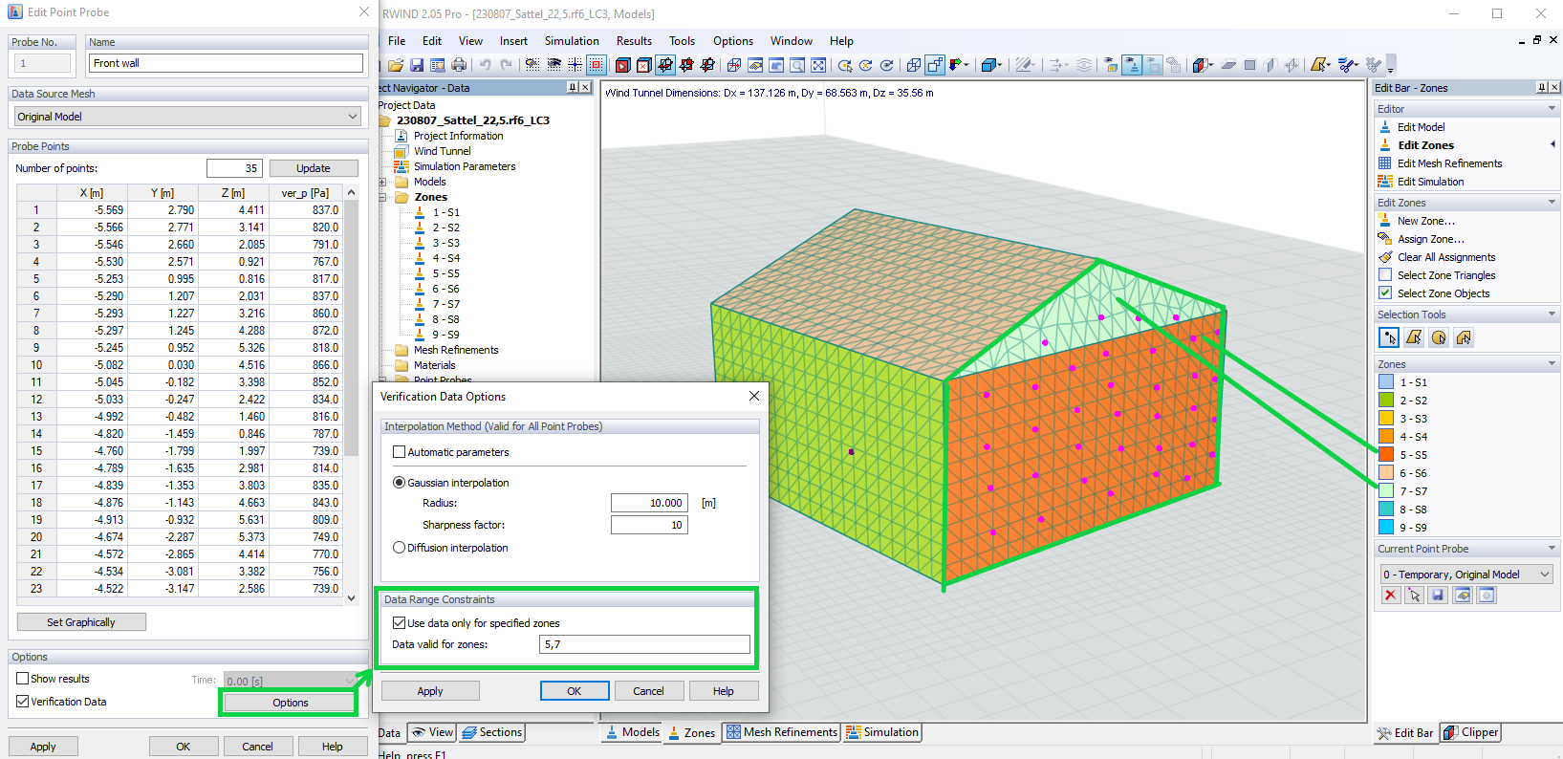Click the zoom-all fit view icon
This screenshot has height=759, width=1563.
coord(818,65)
